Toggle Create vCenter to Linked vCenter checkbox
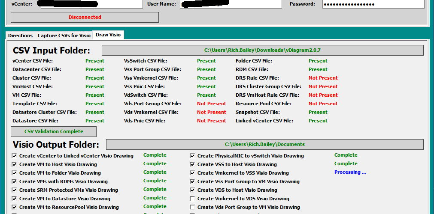The width and height of the screenshot is (434, 214). pos(15,156)
